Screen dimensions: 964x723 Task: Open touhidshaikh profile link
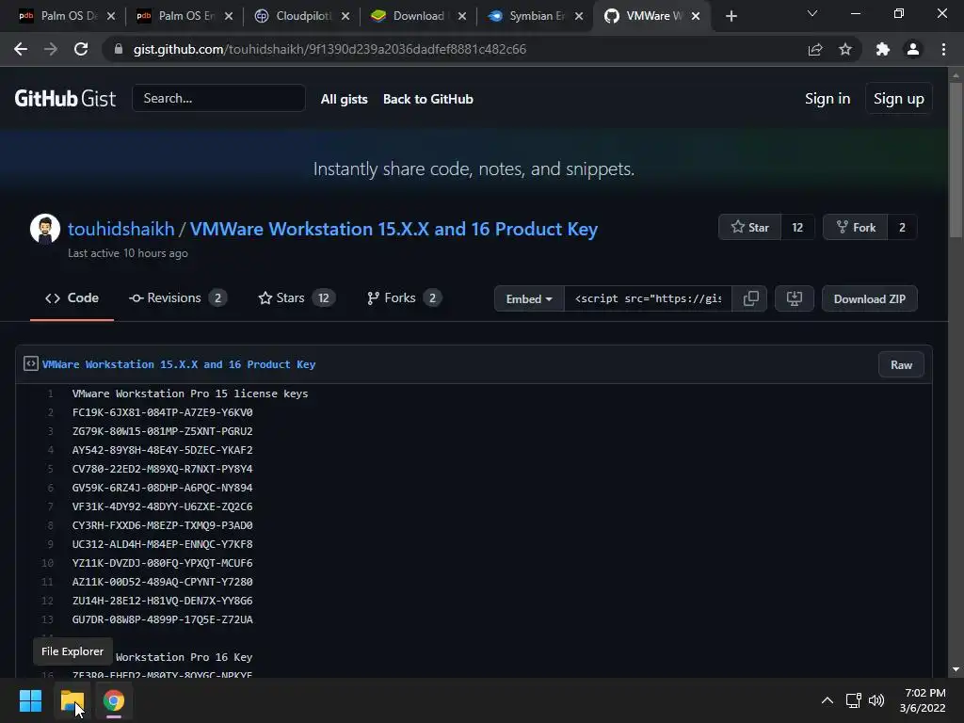pyautogui.click(x=121, y=229)
